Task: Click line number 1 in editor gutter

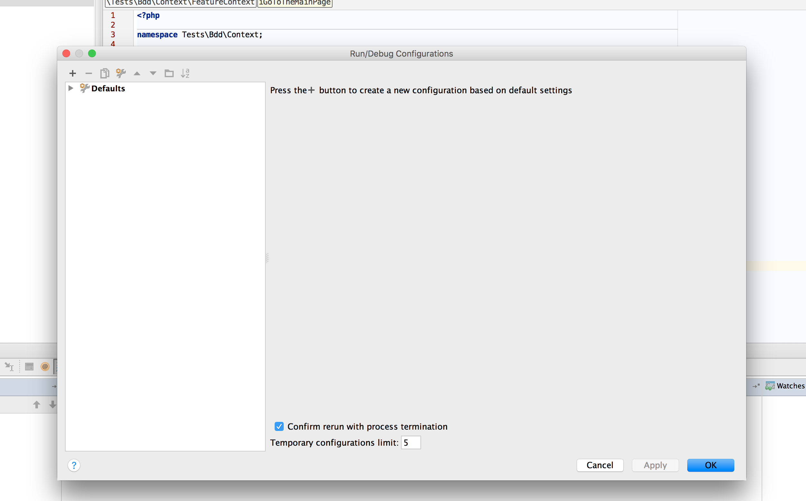Action: 113,15
